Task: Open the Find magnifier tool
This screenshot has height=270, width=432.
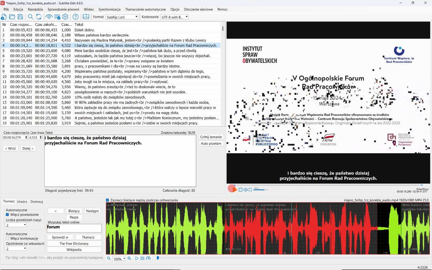Action: (31, 17)
